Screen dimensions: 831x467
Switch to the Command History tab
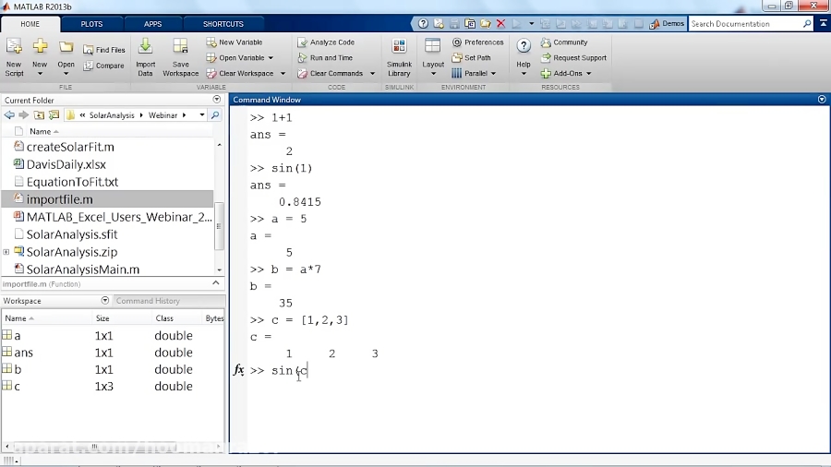click(148, 301)
